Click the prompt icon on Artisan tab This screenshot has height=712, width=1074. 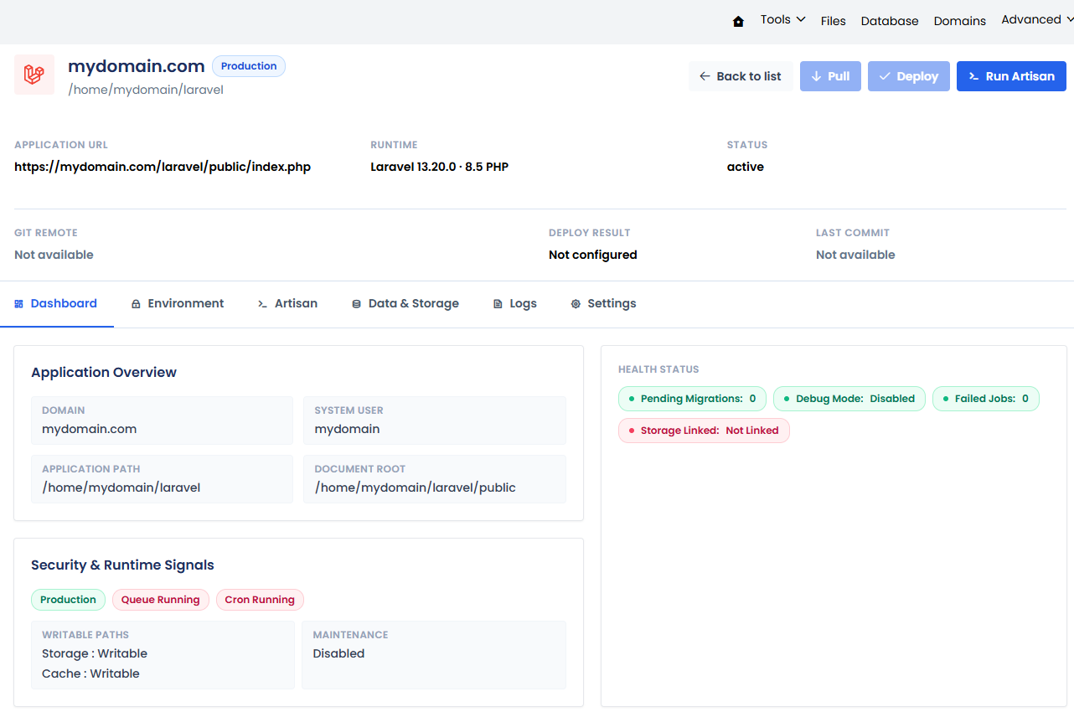point(262,304)
